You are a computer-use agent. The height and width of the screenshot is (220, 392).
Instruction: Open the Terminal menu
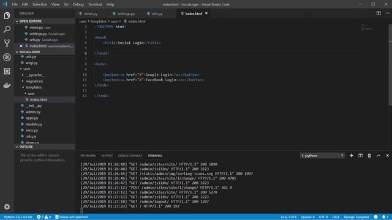(x=95, y=4)
